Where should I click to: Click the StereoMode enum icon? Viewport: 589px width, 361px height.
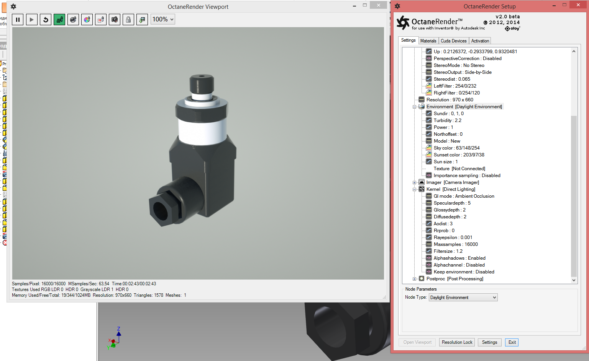coord(429,65)
